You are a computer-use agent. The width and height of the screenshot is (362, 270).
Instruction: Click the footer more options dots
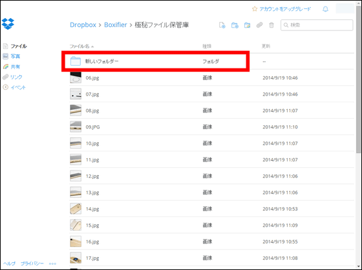point(52,264)
